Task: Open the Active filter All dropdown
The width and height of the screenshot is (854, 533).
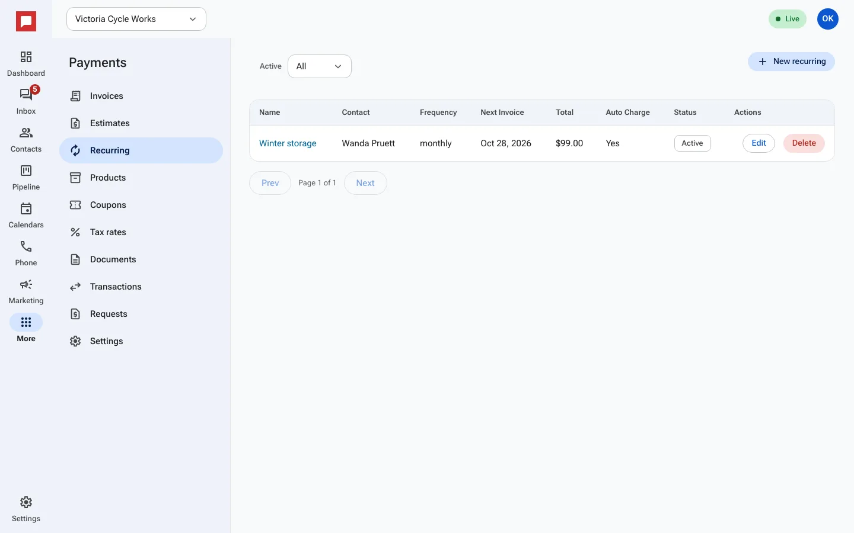Action: [x=320, y=66]
